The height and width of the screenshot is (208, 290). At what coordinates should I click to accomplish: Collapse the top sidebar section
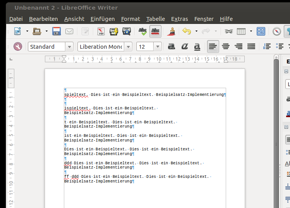[286, 72]
